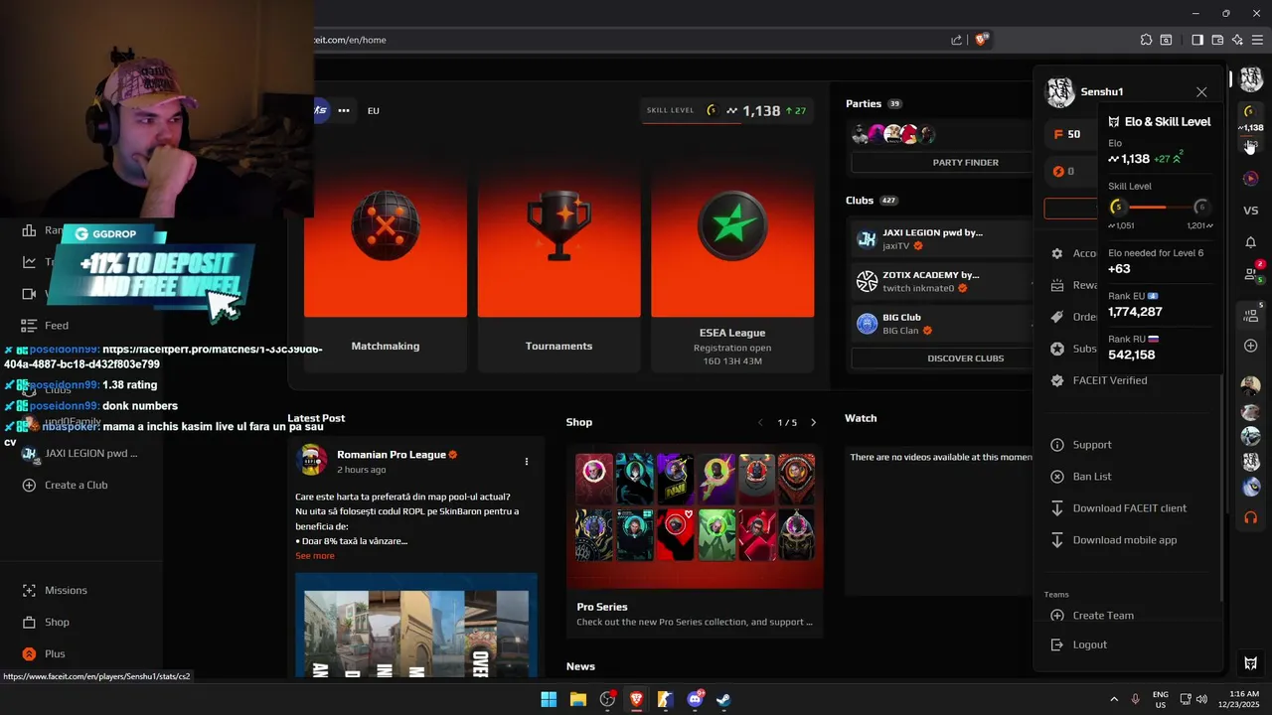
Task: Open the user avatar at sidebar top
Action: pos(1251,80)
